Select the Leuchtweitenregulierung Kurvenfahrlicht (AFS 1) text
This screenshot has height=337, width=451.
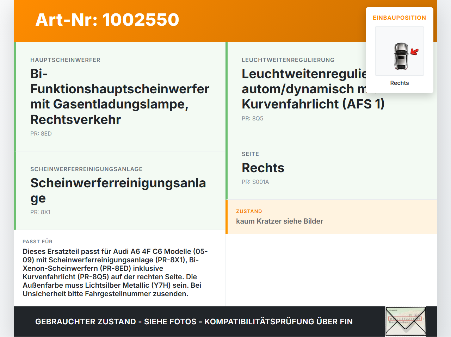click(x=313, y=89)
